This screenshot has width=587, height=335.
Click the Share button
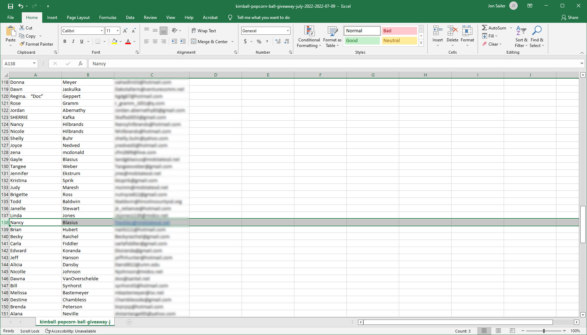pos(570,18)
